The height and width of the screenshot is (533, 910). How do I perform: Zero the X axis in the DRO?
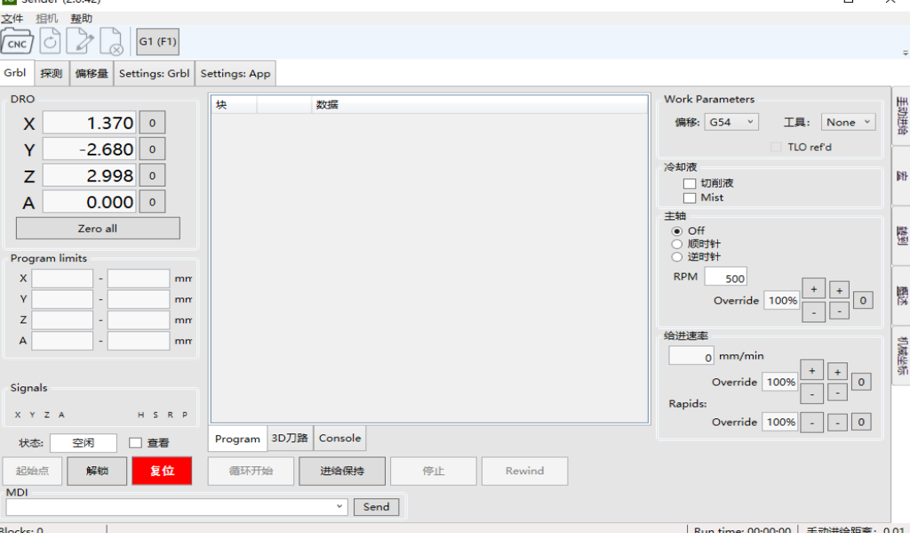tap(152, 123)
